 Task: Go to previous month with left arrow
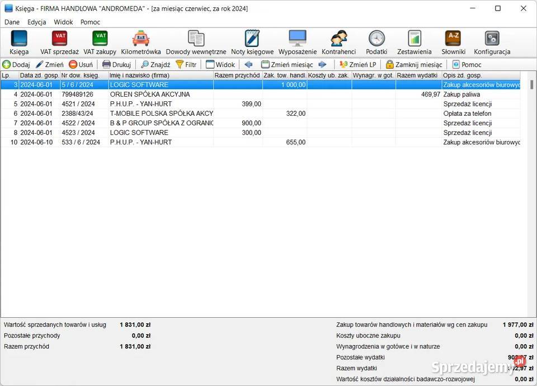(249, 64)
